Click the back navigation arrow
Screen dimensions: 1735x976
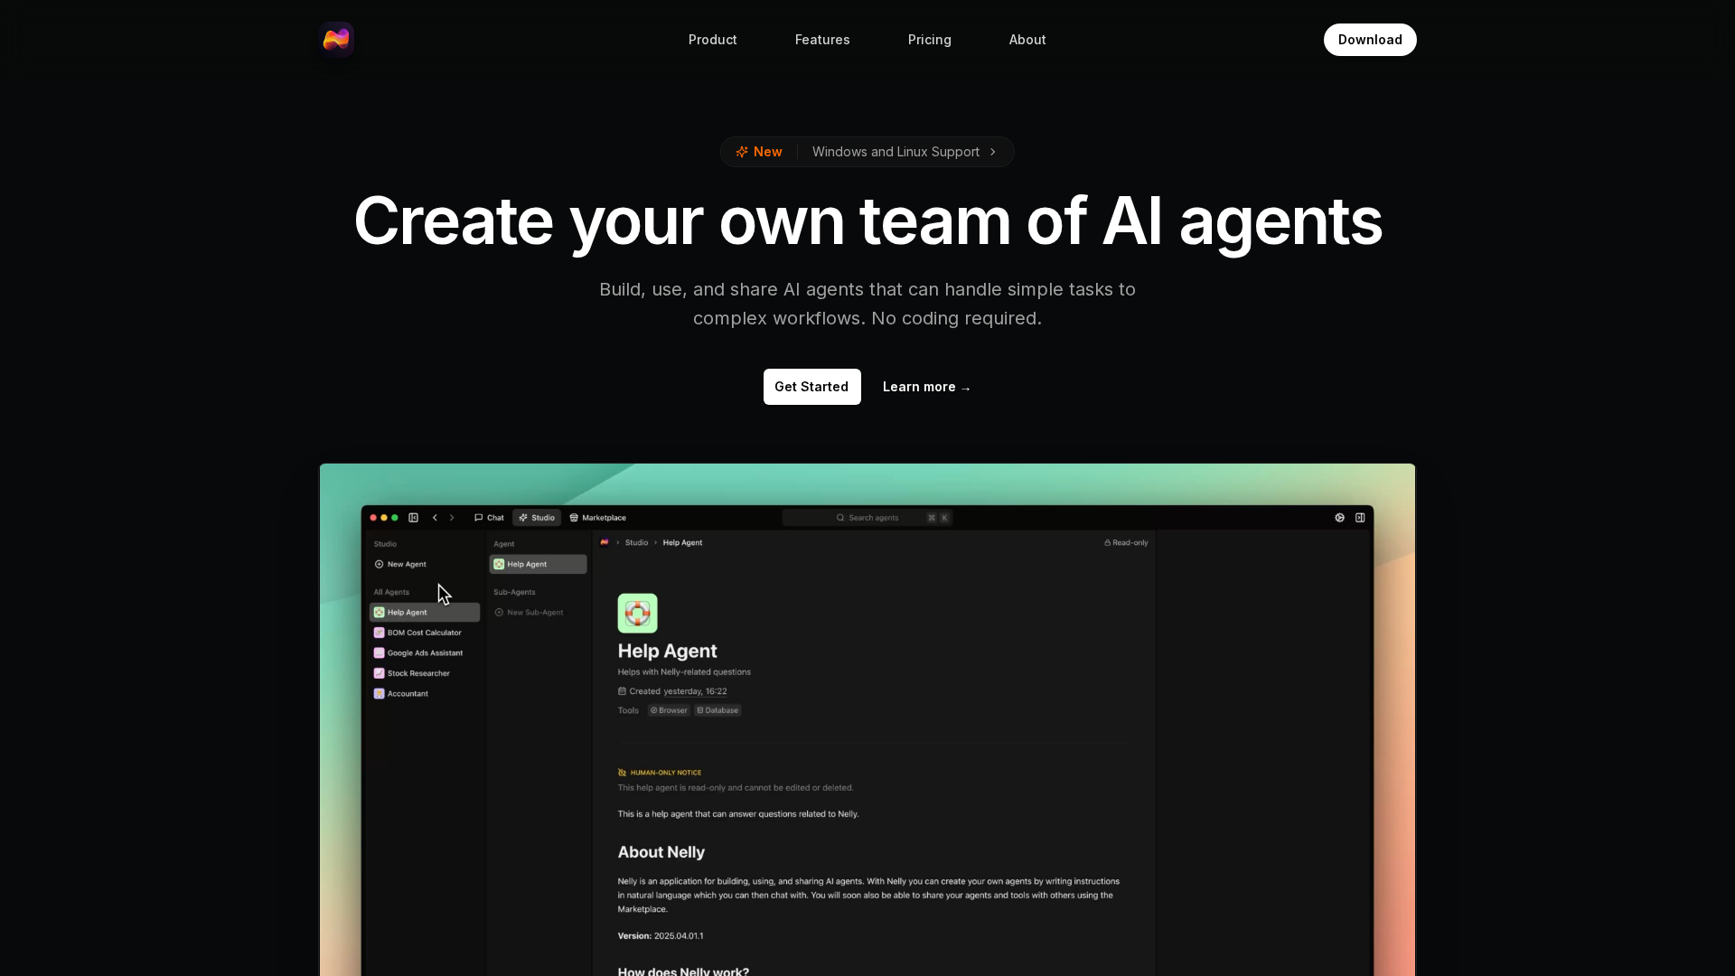(435, 518)
